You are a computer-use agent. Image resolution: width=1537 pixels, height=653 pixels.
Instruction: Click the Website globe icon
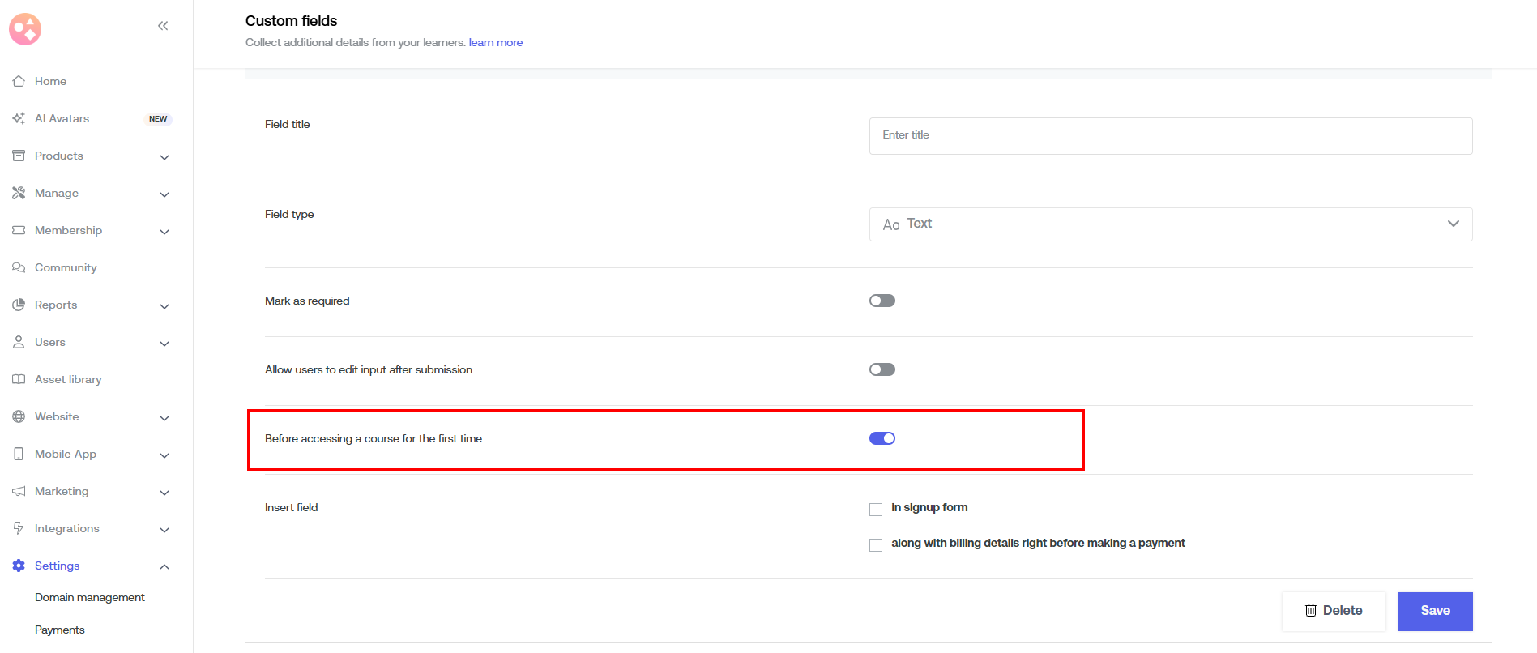pos(19,416)
